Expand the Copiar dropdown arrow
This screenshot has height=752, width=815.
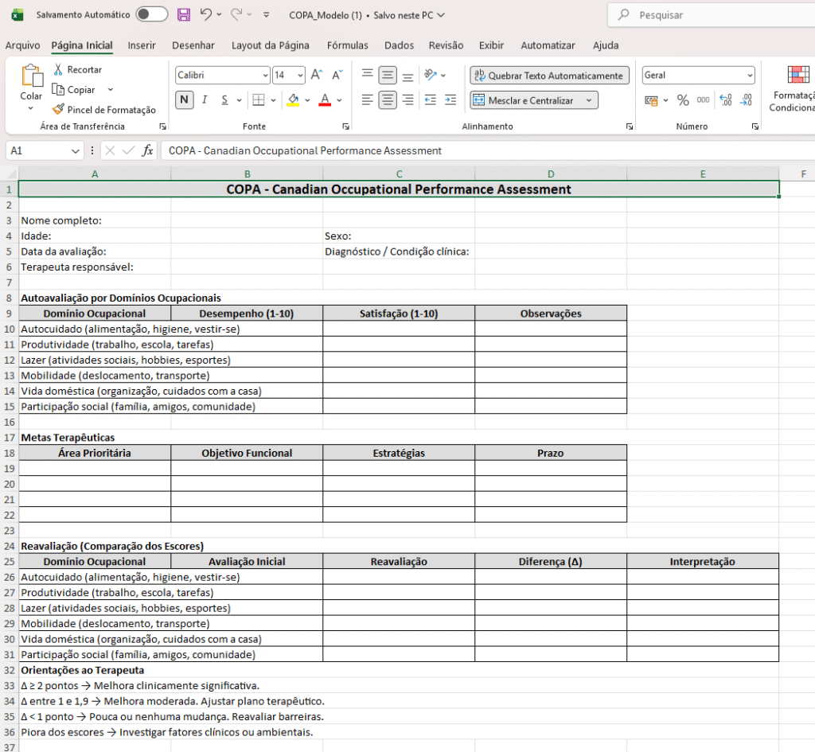pos(110,89)
